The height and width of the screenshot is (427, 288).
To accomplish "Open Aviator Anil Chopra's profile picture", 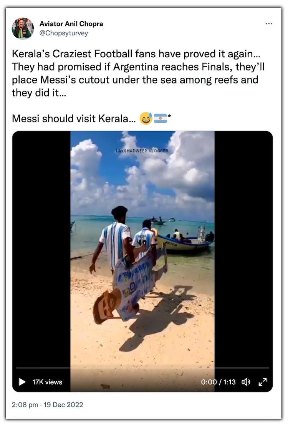I will click(x=23, y=28).
